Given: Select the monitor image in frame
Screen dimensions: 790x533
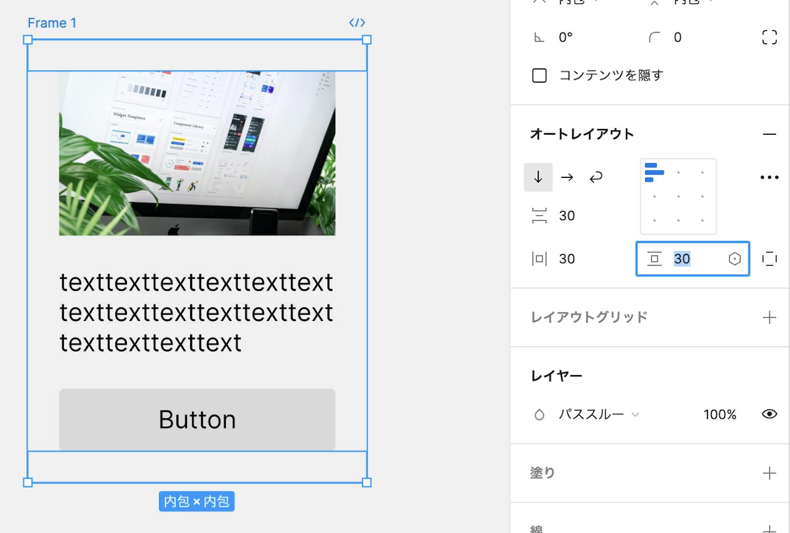Looking at the screenshot, I should [x=197, y=153].
